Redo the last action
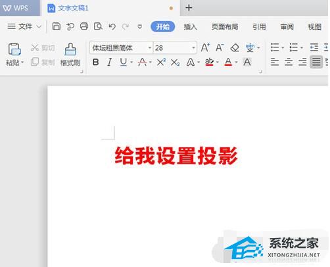 coord(126,27)
